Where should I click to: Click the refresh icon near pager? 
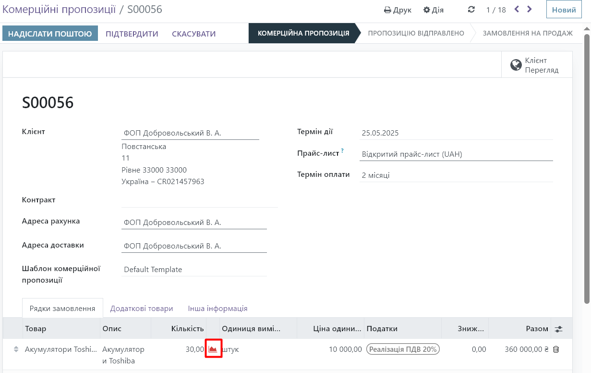(x=471, y=10)
